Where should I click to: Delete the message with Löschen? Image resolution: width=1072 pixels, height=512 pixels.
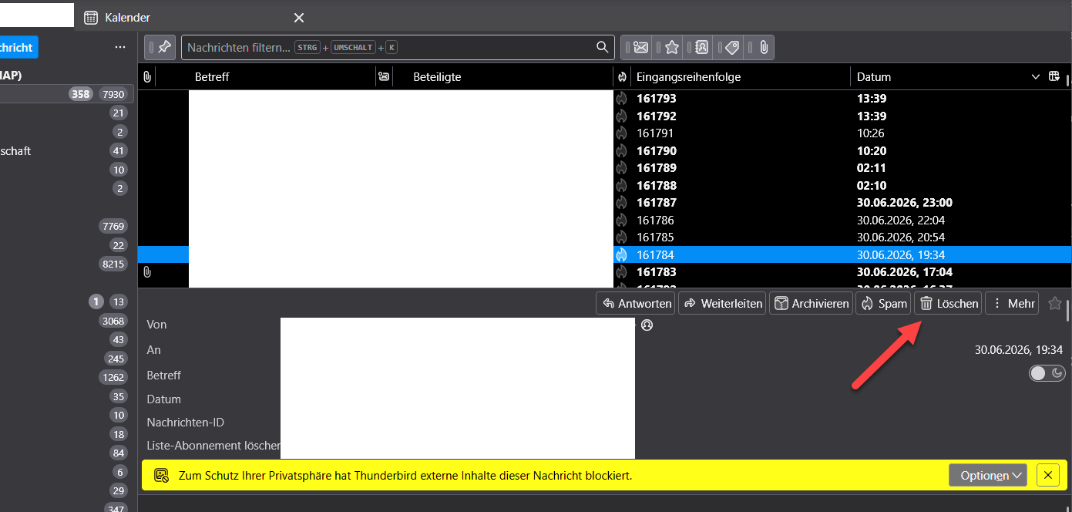pos(948,303)
